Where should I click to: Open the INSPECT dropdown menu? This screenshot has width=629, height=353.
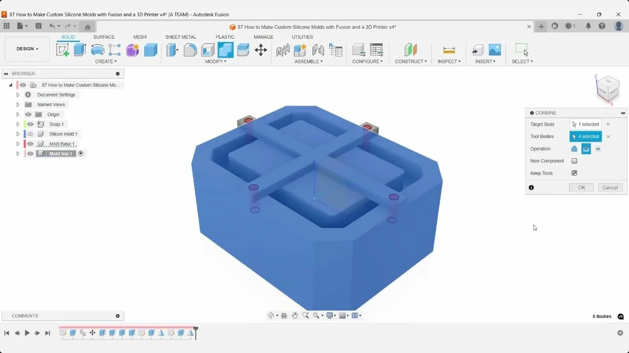(x=449, y=62)
